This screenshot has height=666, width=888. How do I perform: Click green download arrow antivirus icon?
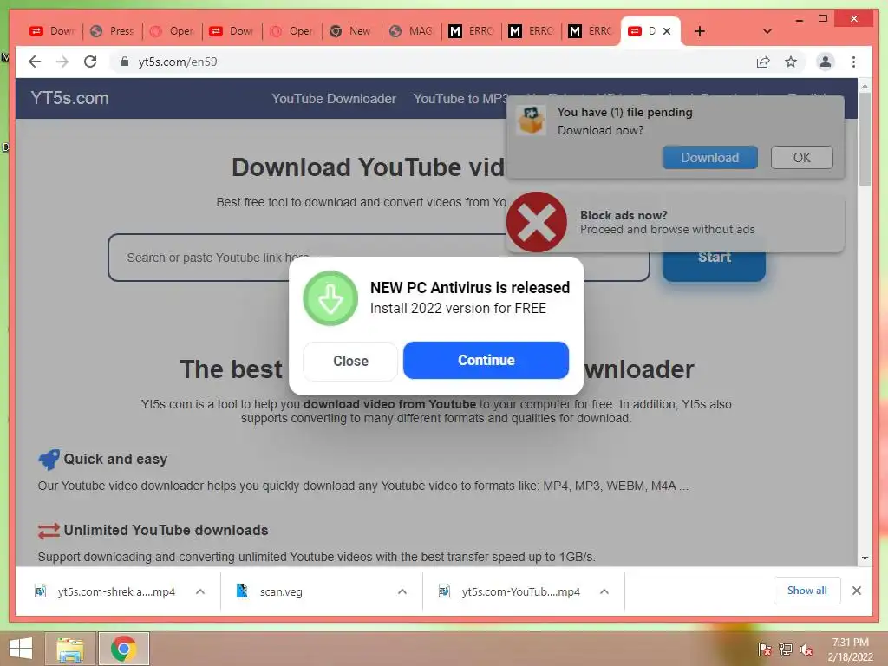click(x=330, y=298)
